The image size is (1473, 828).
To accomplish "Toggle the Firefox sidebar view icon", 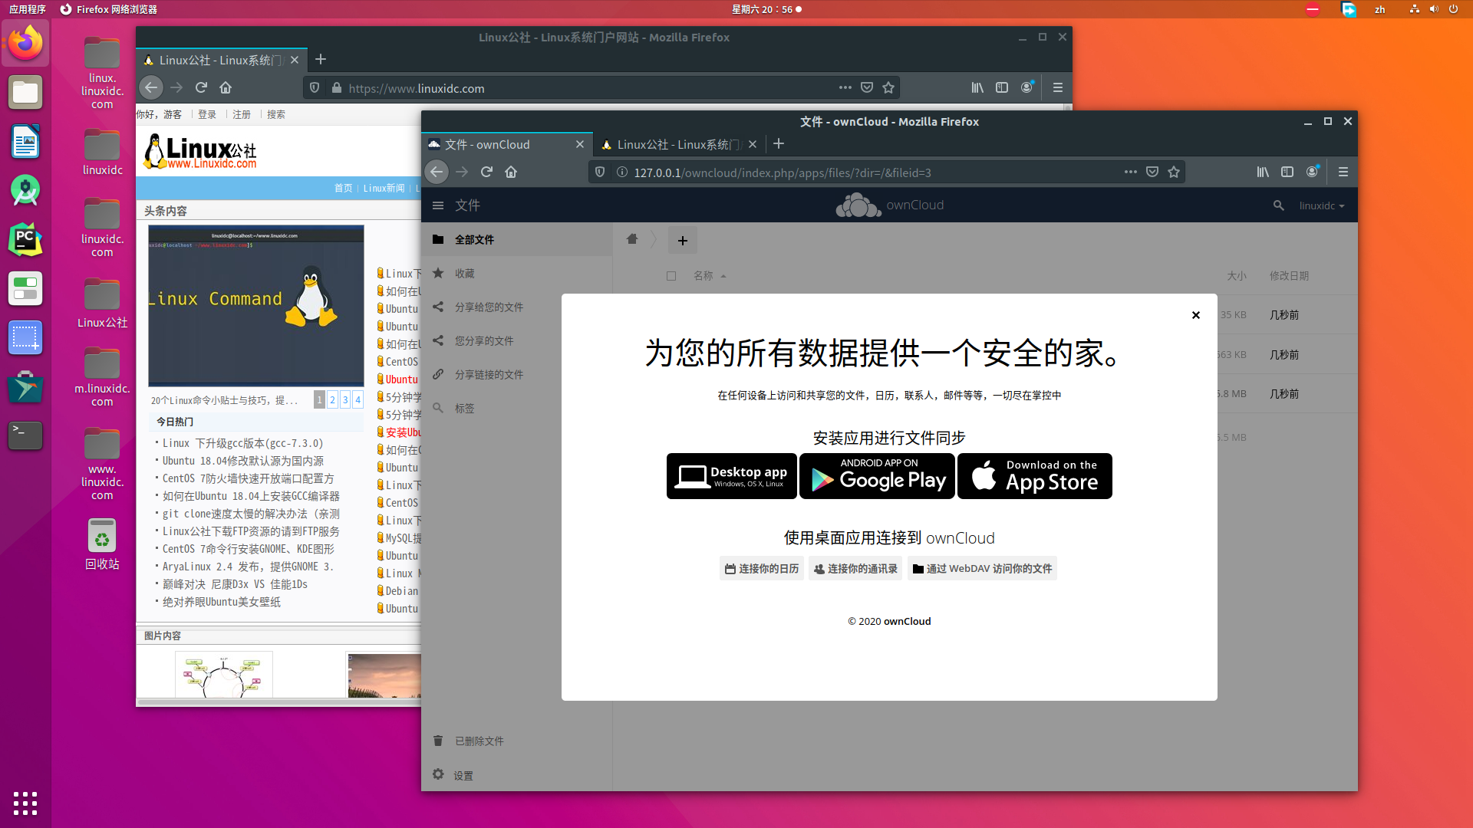I will pyautogui.click(x=1287, y=172).
